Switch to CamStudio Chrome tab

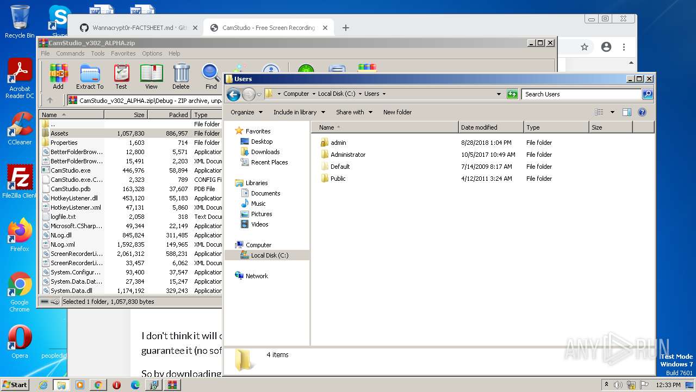coord(269,28)
